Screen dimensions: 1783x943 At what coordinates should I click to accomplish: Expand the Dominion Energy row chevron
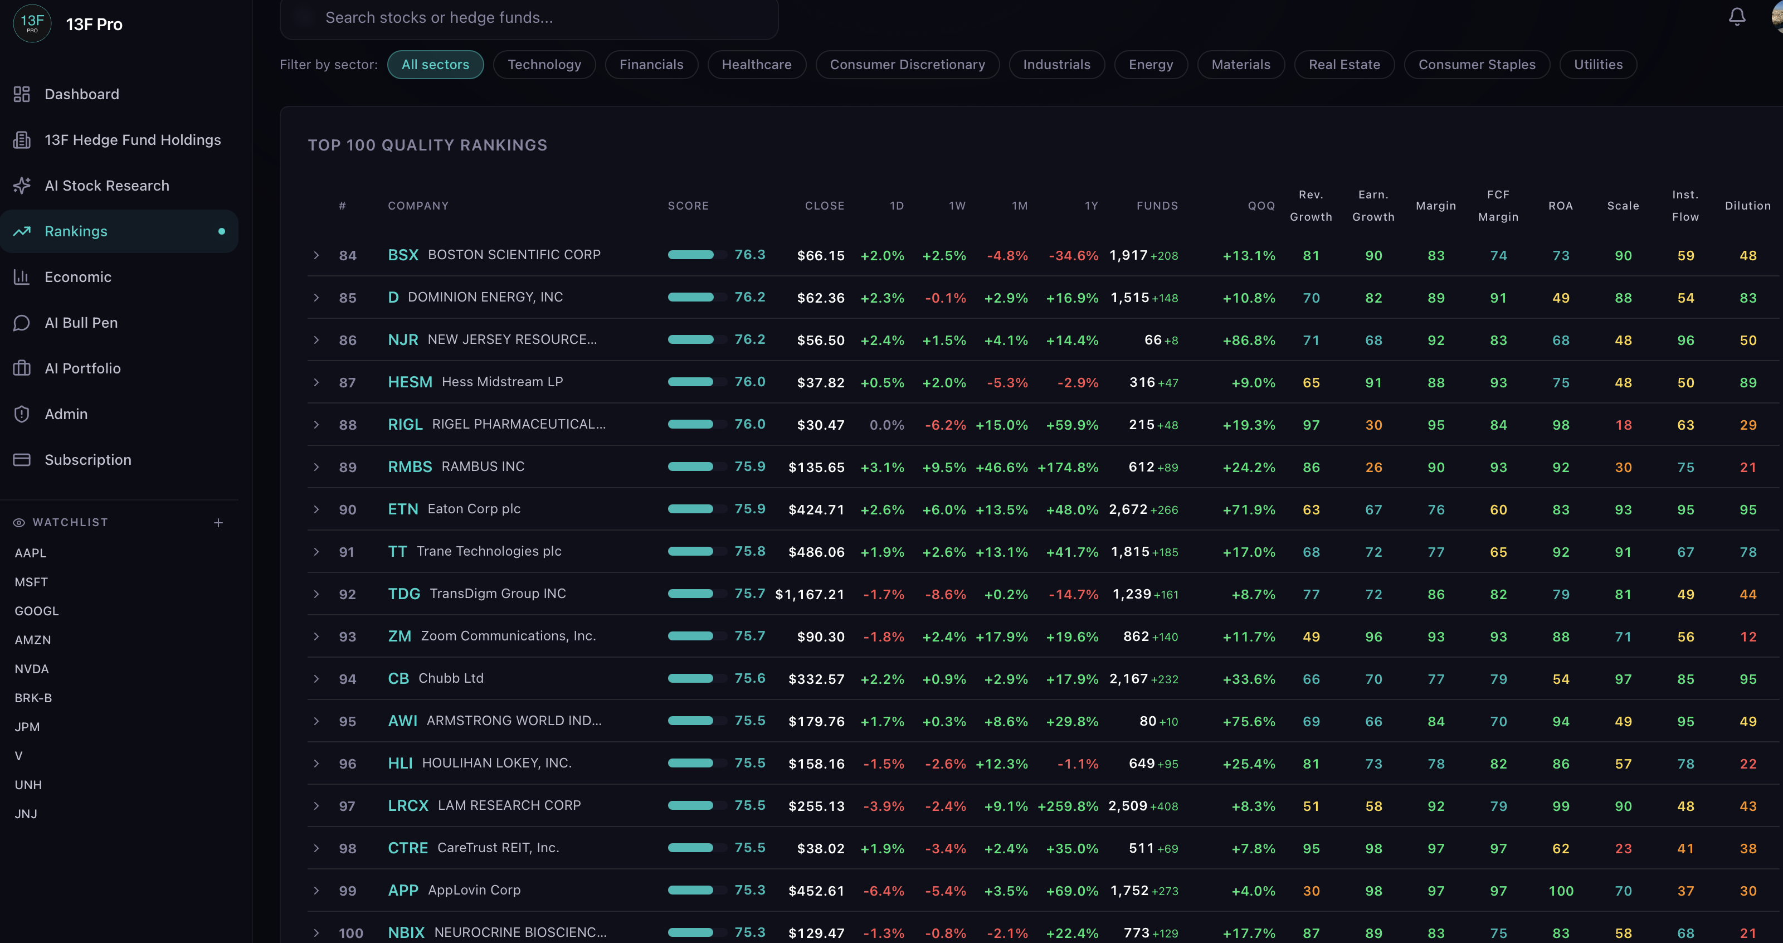[x=316, y=298]
